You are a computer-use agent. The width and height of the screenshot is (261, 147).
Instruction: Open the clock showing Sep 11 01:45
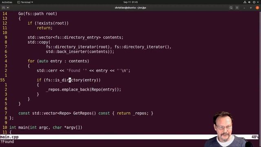[130, 2]
